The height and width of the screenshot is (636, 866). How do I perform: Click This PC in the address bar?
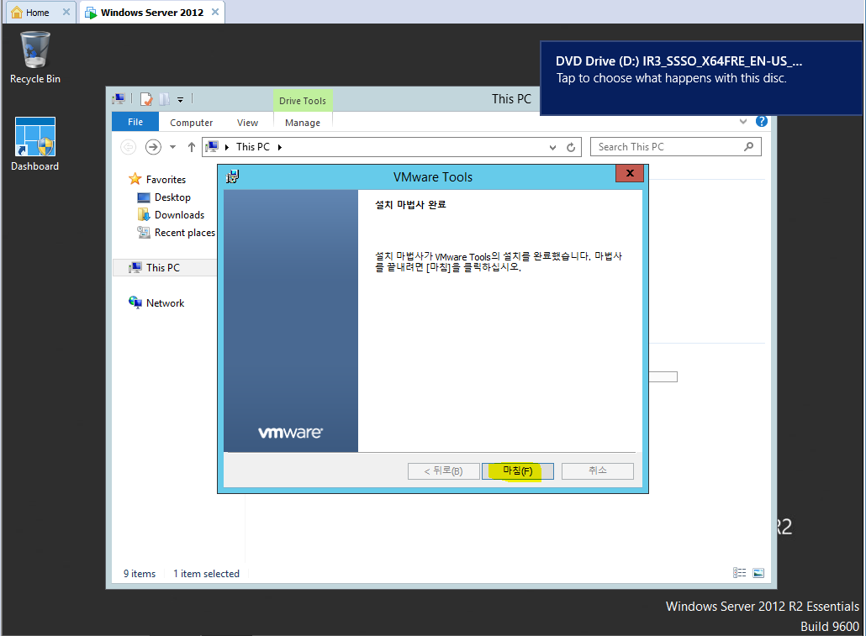pos(253,147)
